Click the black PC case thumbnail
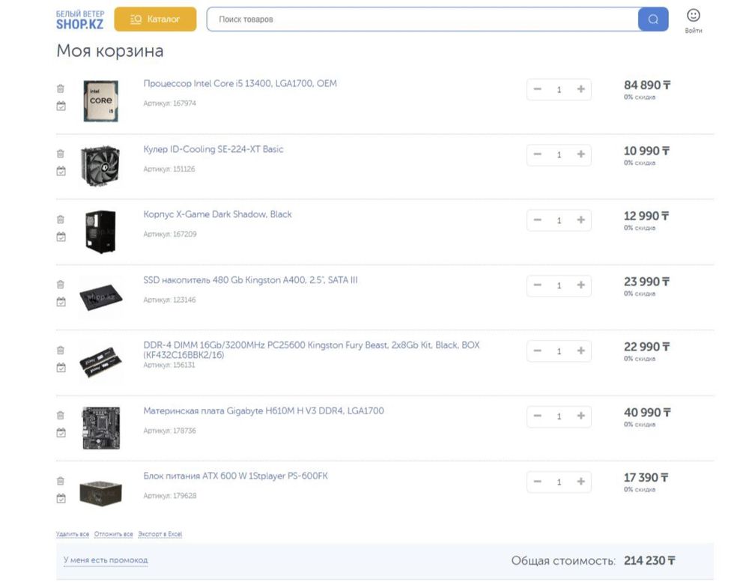The width and height of the screenshot is (749, 582). (101, 231)
